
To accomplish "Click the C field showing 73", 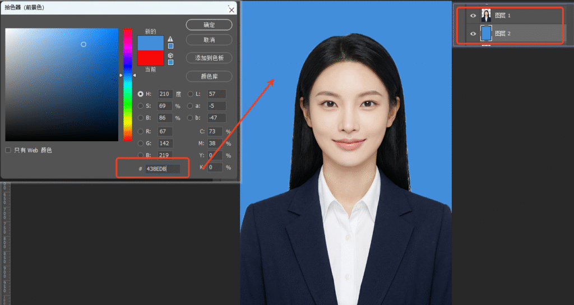I will pos(215,131).
